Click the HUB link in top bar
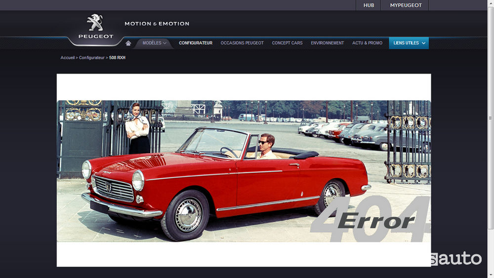The image size is (494, 278). tap(369, 5)
